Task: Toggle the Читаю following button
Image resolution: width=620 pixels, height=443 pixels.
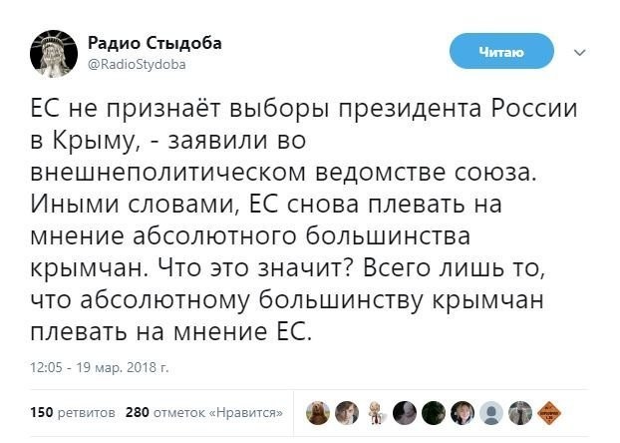Action: [500, 51]
